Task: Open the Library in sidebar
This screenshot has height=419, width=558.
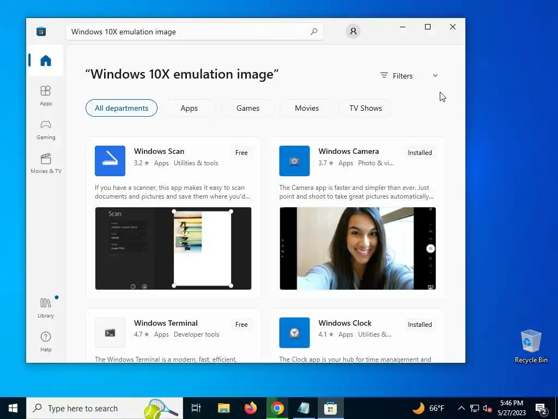Action: pos(46,308)
